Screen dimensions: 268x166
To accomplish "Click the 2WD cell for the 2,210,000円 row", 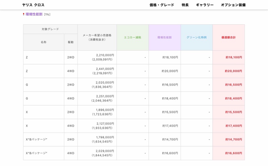I will [71, 57].
